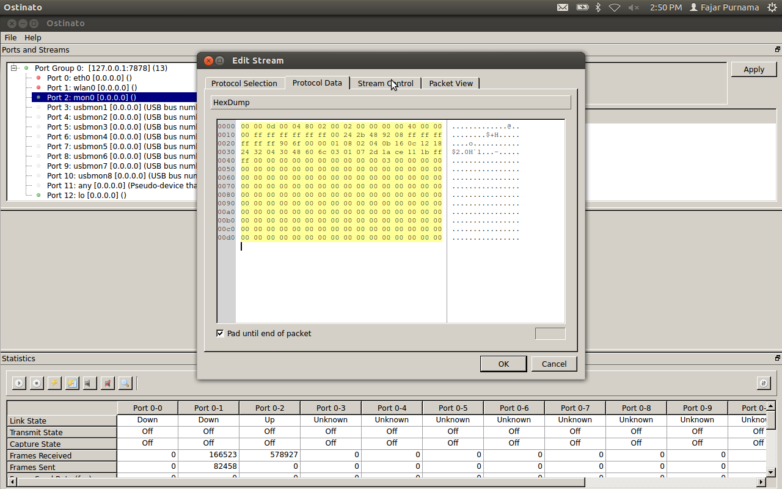This screenshot has height=489, width=782.
Task: Select the Port 0-5 column header
Action: (453, 408)
